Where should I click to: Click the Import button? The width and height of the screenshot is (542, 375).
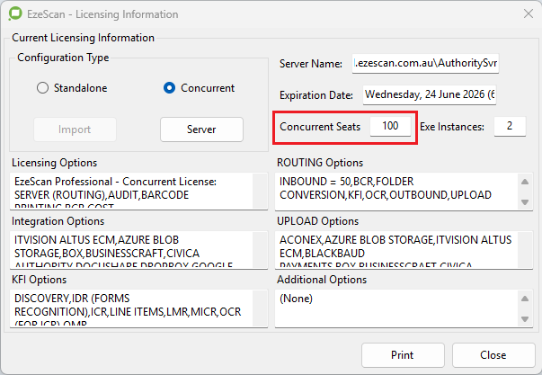click(x=75, y=129)
